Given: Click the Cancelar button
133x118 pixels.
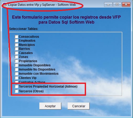Looking at the screenshot, I should point(79,106).
